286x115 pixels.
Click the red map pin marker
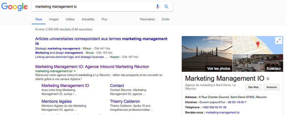[258, 45]
